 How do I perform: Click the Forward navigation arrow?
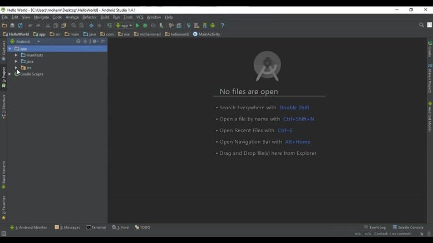(99, 26)
